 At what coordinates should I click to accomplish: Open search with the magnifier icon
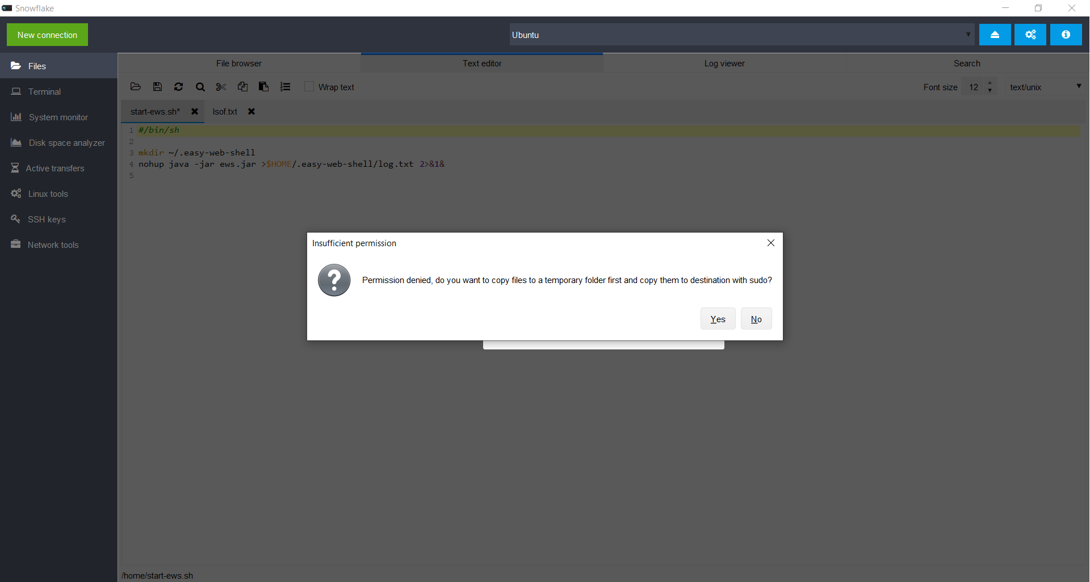click(x=200, y=86)
